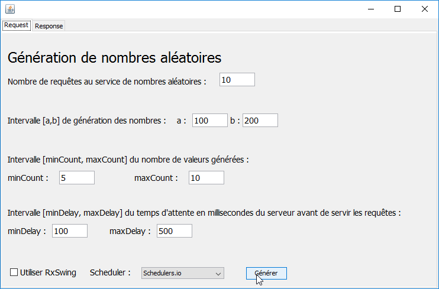Select the maxCount input field
Screen dimensions: 439x289
pyautogui.click(x=206, y=178)
